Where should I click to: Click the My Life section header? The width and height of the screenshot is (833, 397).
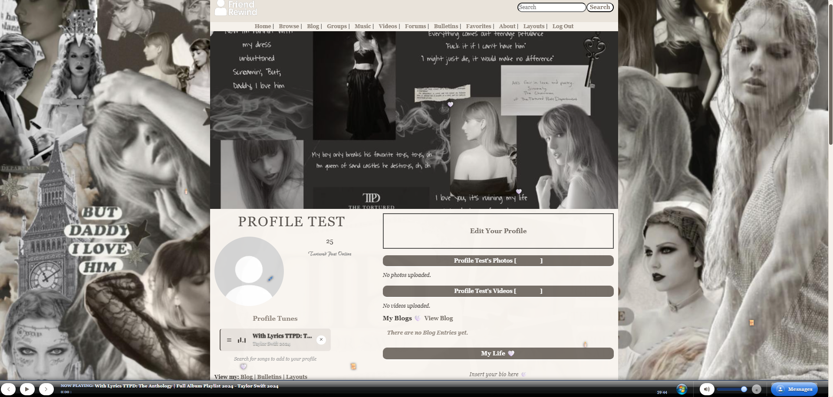click(x=498, y=353)
